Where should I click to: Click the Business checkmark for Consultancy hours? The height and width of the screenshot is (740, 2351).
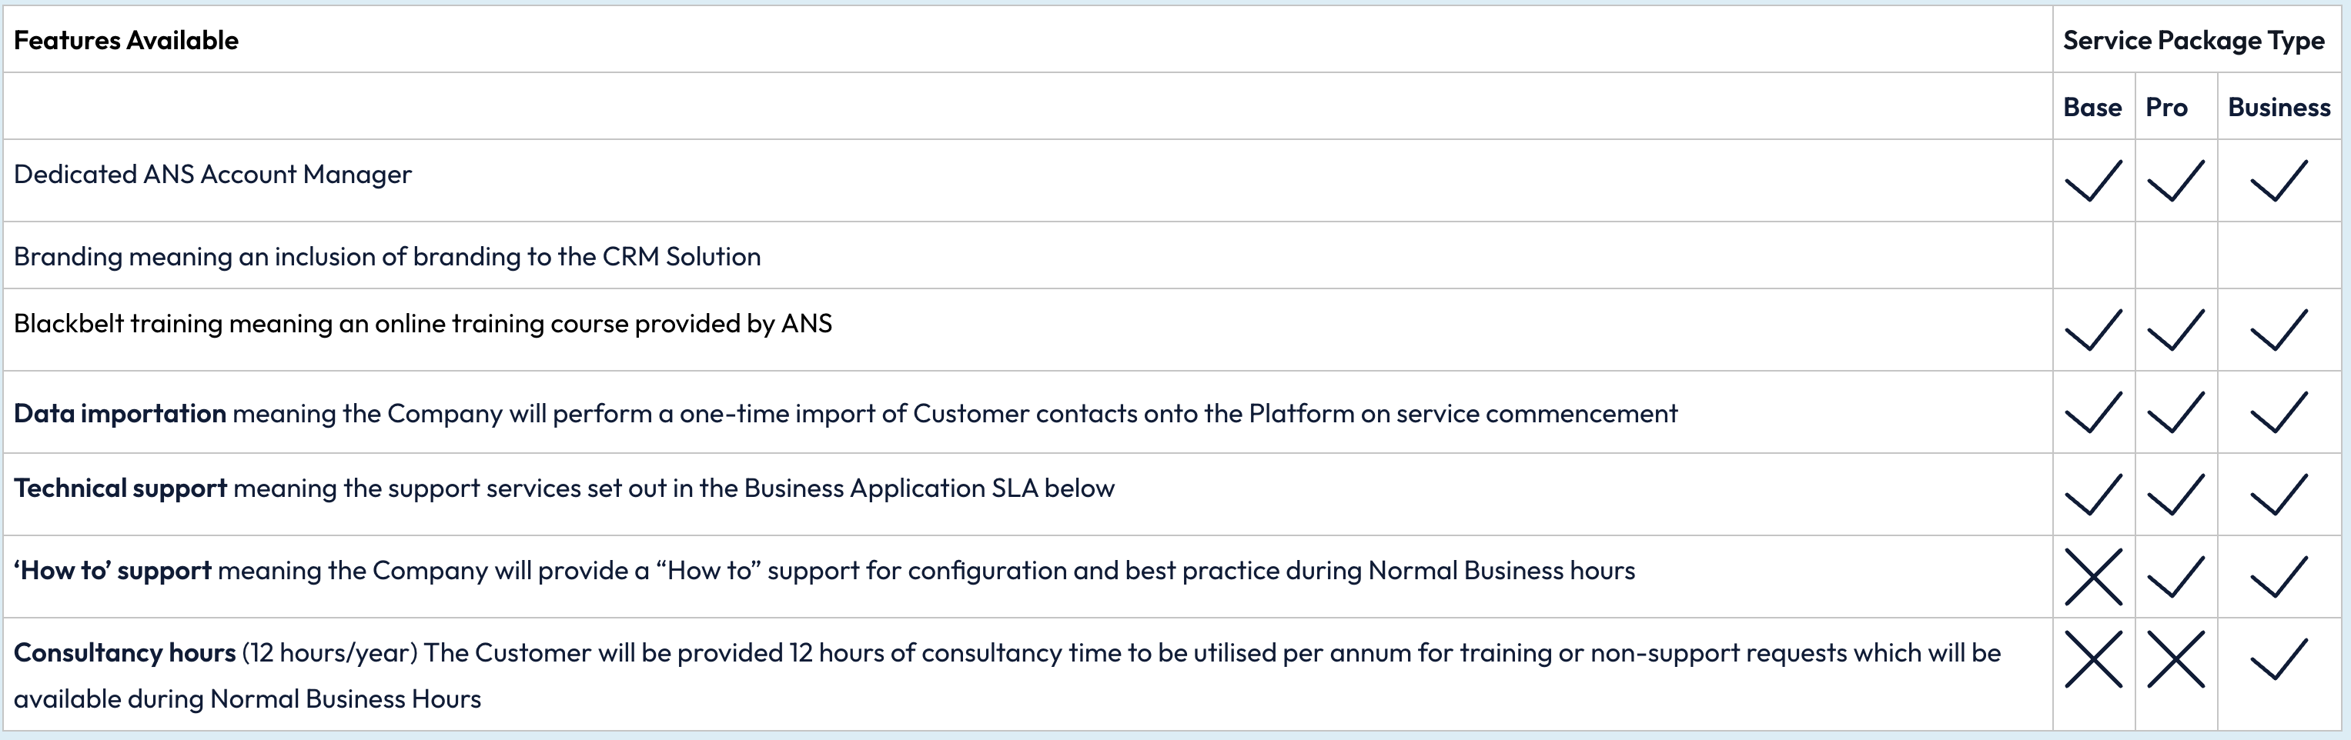[x=2279, y=658]
